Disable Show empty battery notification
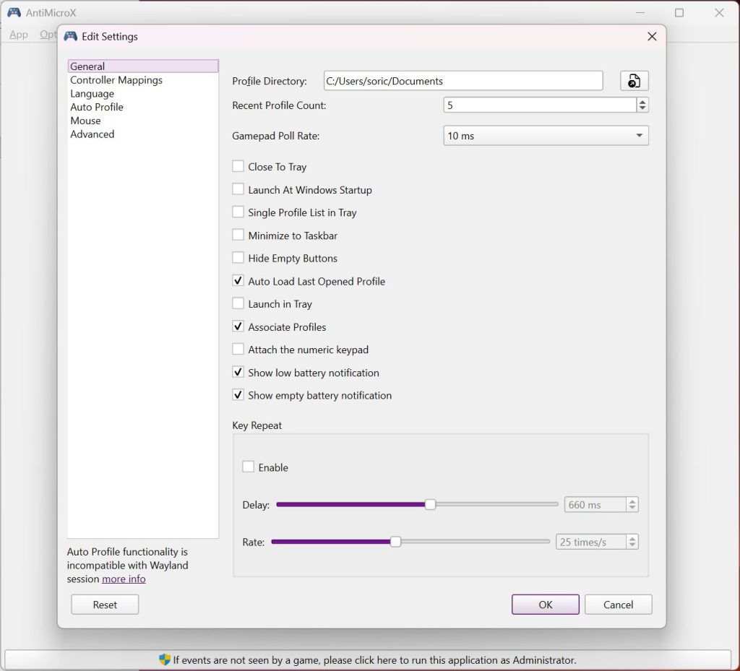This screenshot has height=671, width=740. click(238, 395)
